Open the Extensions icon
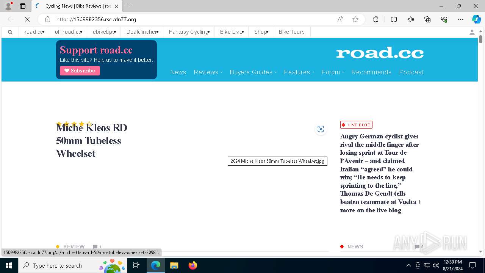Screen dimensions: 485x273 click(375, 19)
